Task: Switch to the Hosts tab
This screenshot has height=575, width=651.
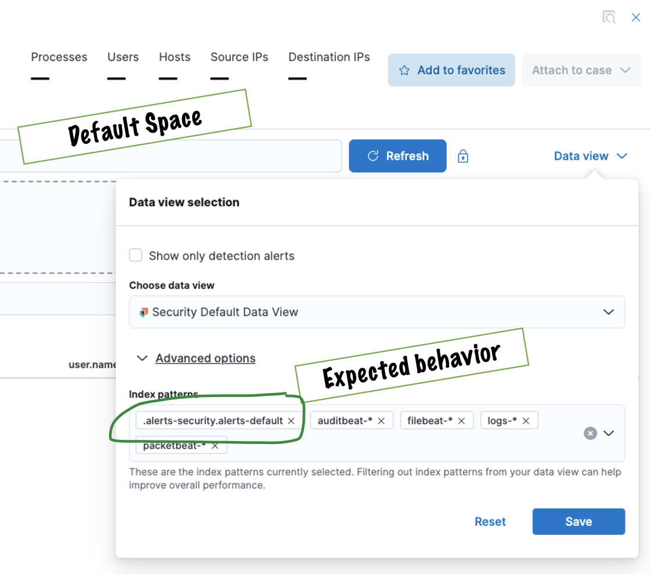Action: (174, 57)
